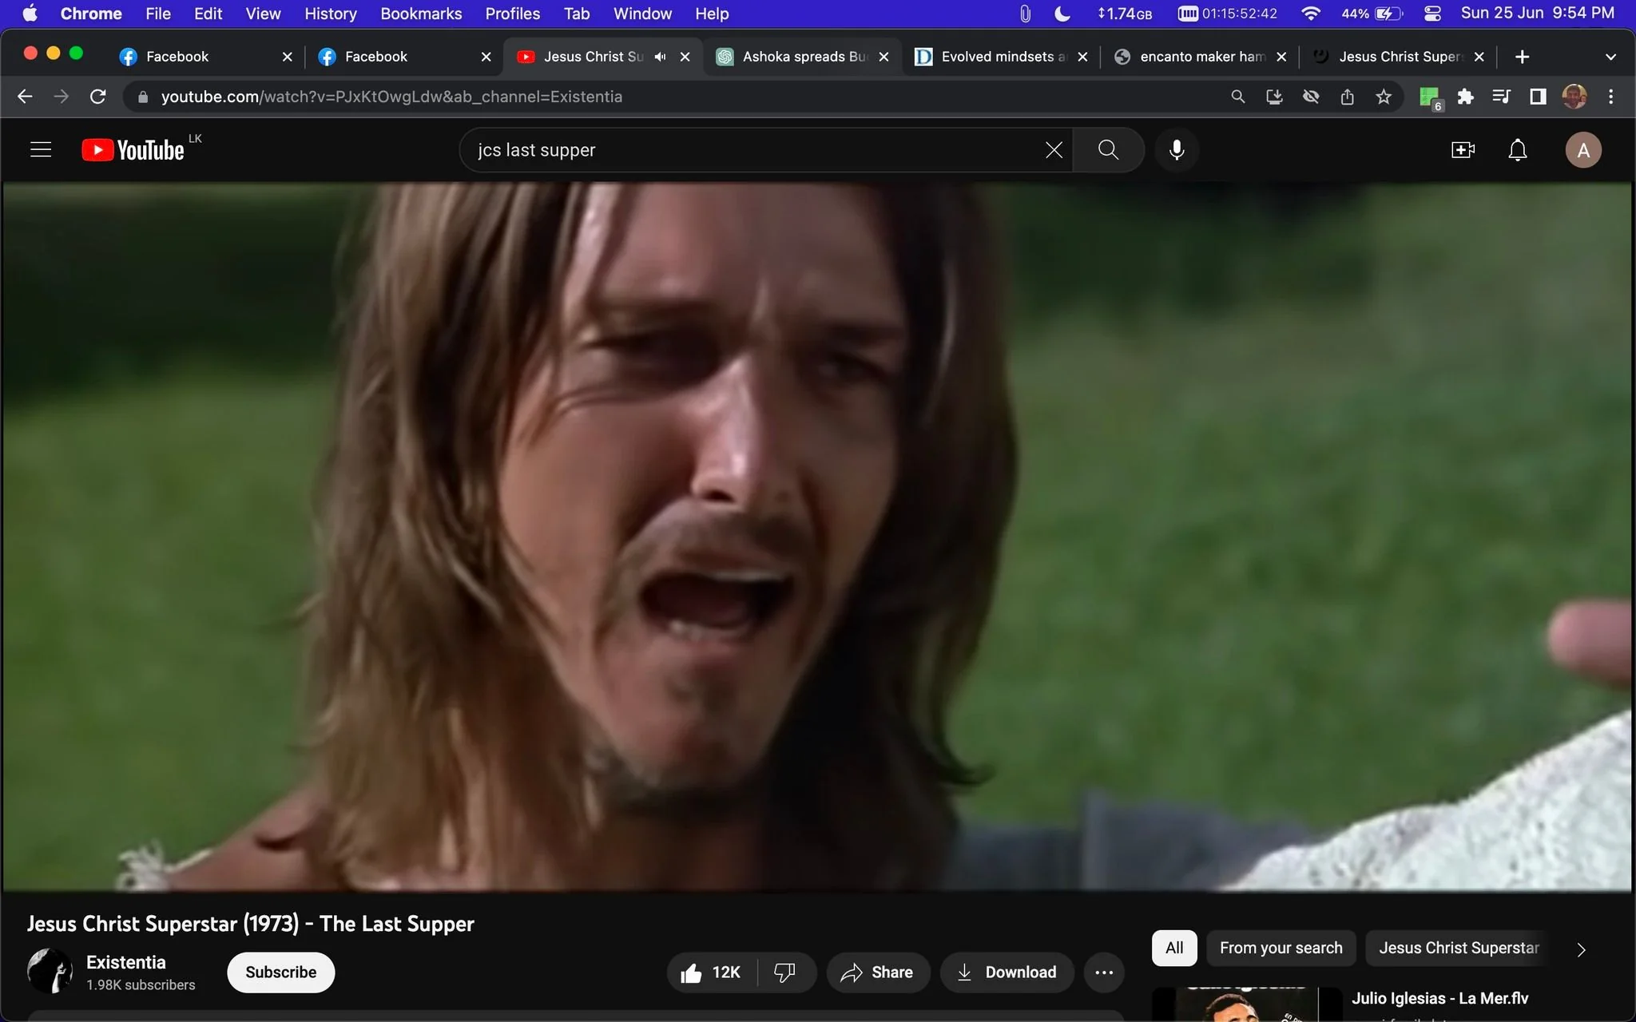
Task: Open the notifications bell
Action: [1517, 149]
